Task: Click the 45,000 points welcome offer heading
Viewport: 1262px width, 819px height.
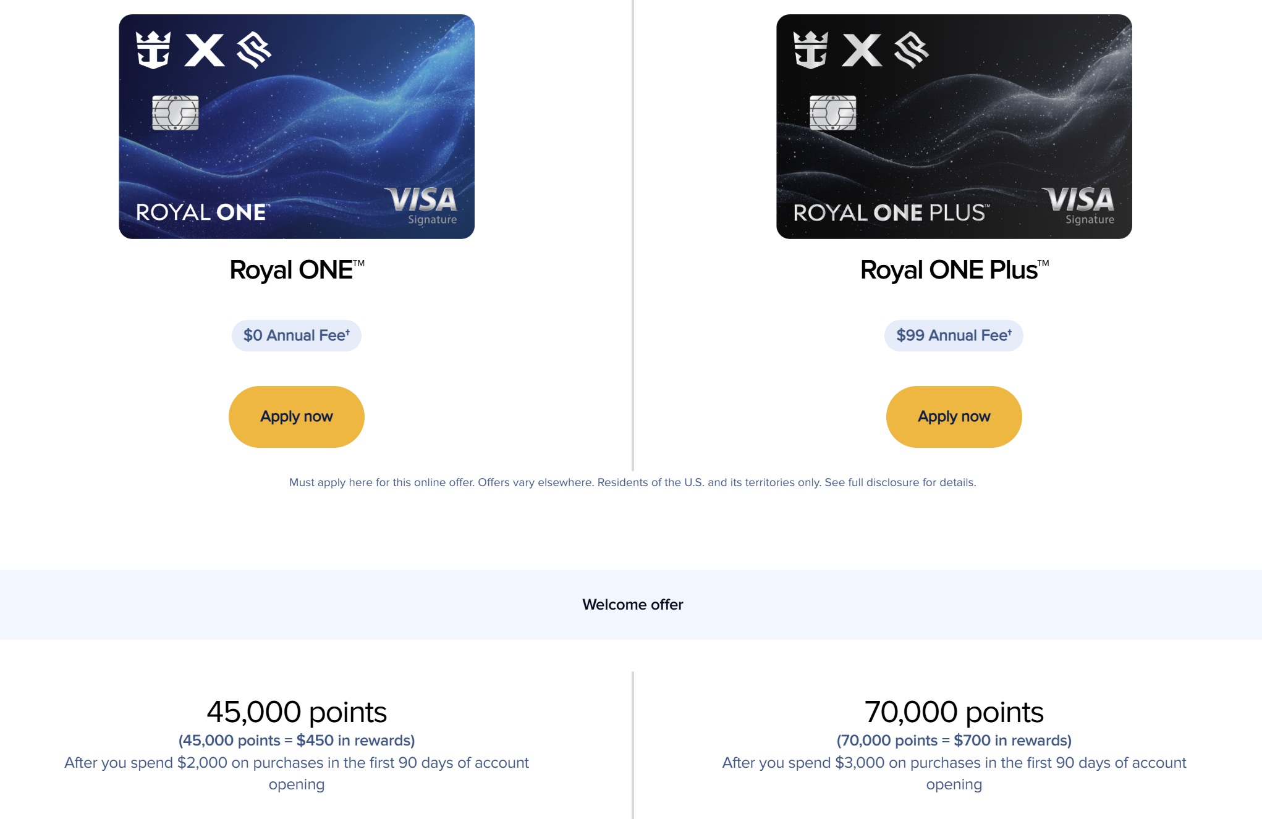Action: click(x=297, y=712)
